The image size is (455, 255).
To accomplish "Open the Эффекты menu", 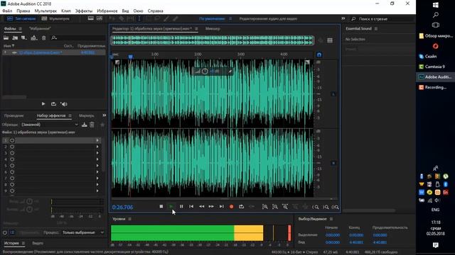I will (84, 11).
